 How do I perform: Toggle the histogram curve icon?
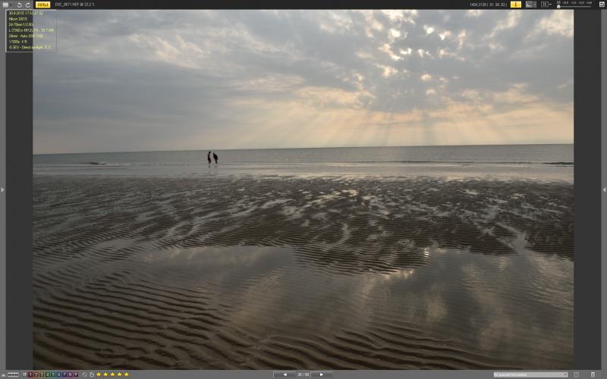(x=528, y=5)
